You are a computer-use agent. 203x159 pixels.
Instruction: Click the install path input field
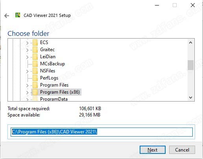coord(101,132)
